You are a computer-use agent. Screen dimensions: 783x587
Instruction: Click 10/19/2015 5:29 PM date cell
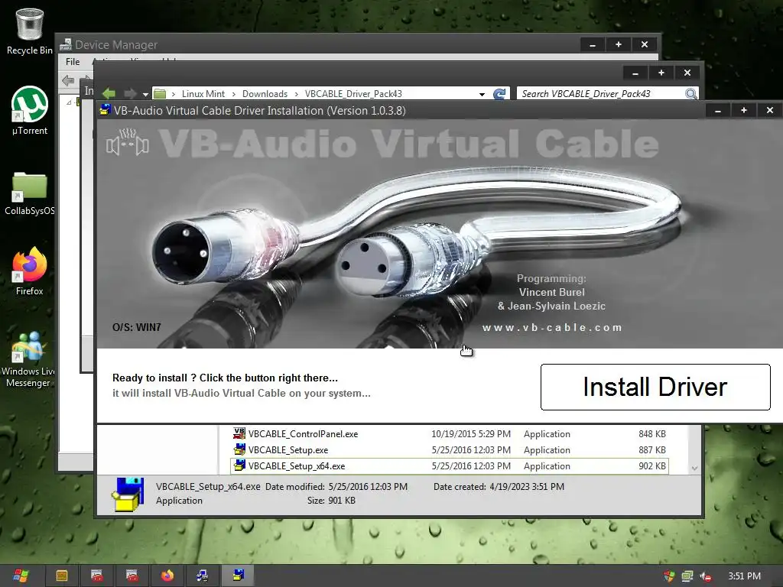coord(471,434)
